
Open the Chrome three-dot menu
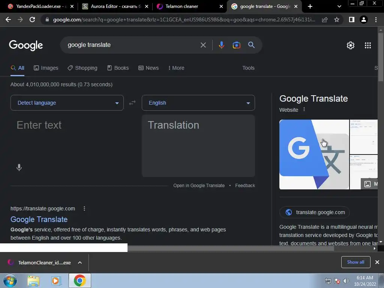376,19
